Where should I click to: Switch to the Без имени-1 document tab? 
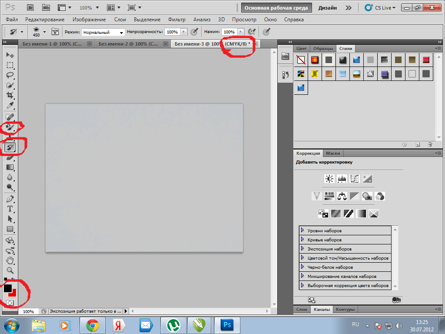[52, 44]
